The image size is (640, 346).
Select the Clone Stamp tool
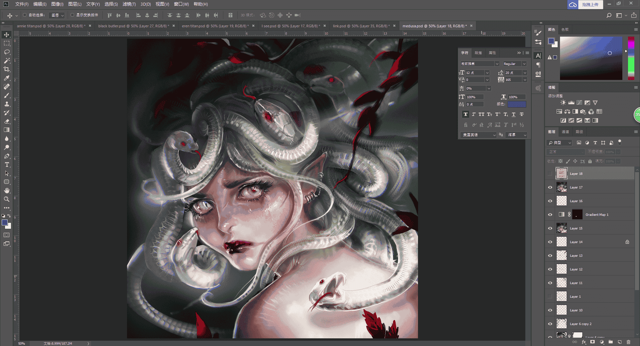[7, 104]
